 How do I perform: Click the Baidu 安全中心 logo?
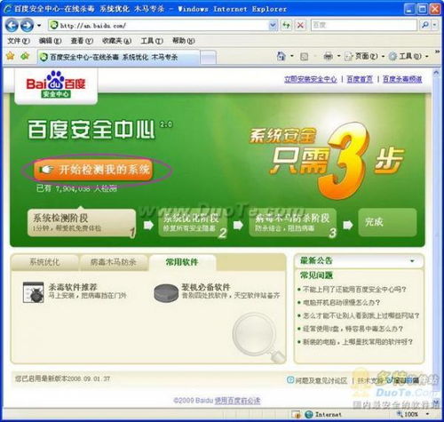(56, 84)
